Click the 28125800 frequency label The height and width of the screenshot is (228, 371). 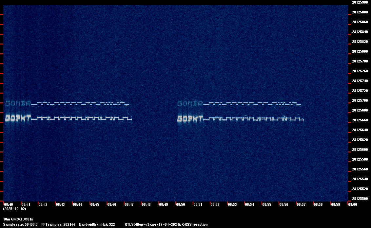pyautogui.click(x=360, y=51)
